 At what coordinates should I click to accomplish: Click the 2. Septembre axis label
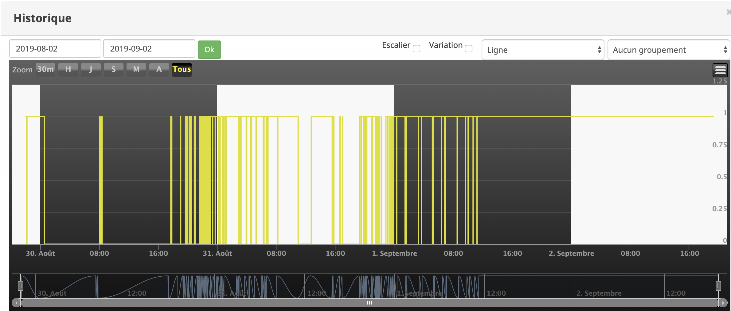(x=571, y=253)
